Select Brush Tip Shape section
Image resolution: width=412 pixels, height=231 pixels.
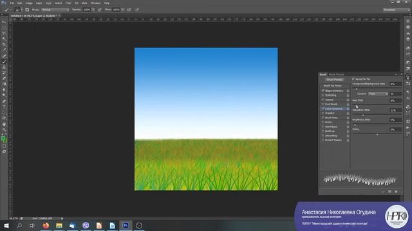click(332, 85)
